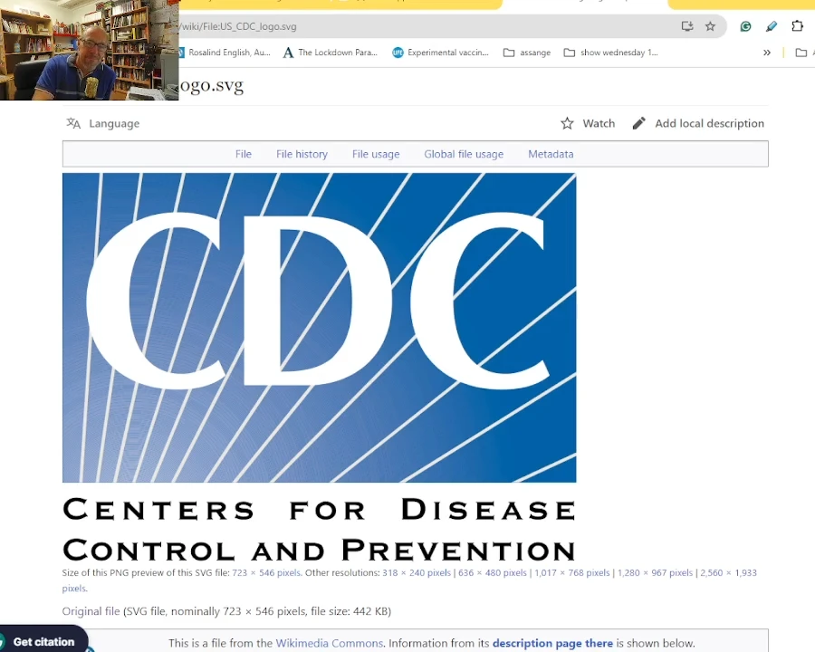This screenshot has height=652, width=815.
Task: Click the Language translate icon
Action: tap(73, 123)
